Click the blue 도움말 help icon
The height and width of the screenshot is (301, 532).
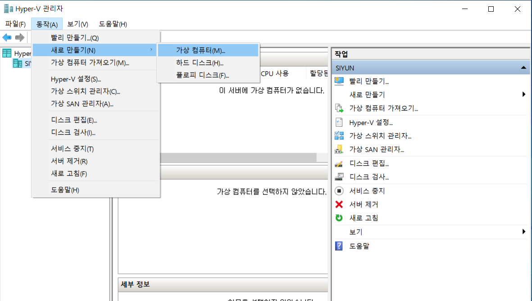[x=339, y=246]
